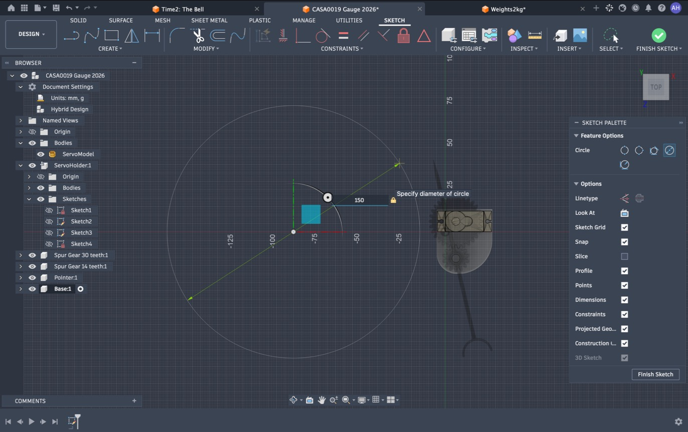Viewport: 688px width, 432px height.
Task: Select the Line sketch tool
Action: point(71,36)
